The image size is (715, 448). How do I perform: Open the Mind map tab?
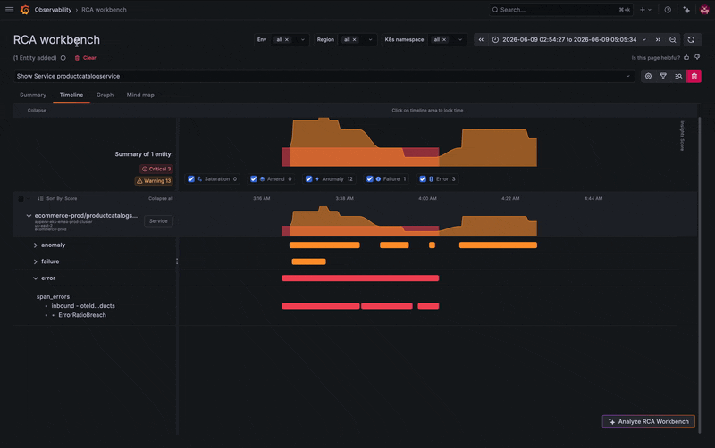tap(140, 95)
